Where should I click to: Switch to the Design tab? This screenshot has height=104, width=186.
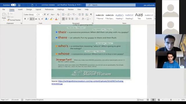(x=29, y=10)
